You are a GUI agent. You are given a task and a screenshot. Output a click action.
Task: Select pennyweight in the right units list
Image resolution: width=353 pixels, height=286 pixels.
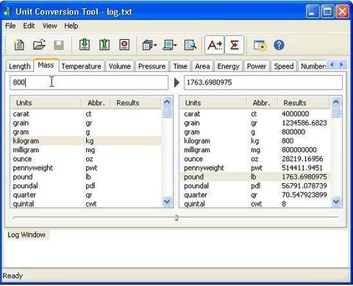[255, 168]
